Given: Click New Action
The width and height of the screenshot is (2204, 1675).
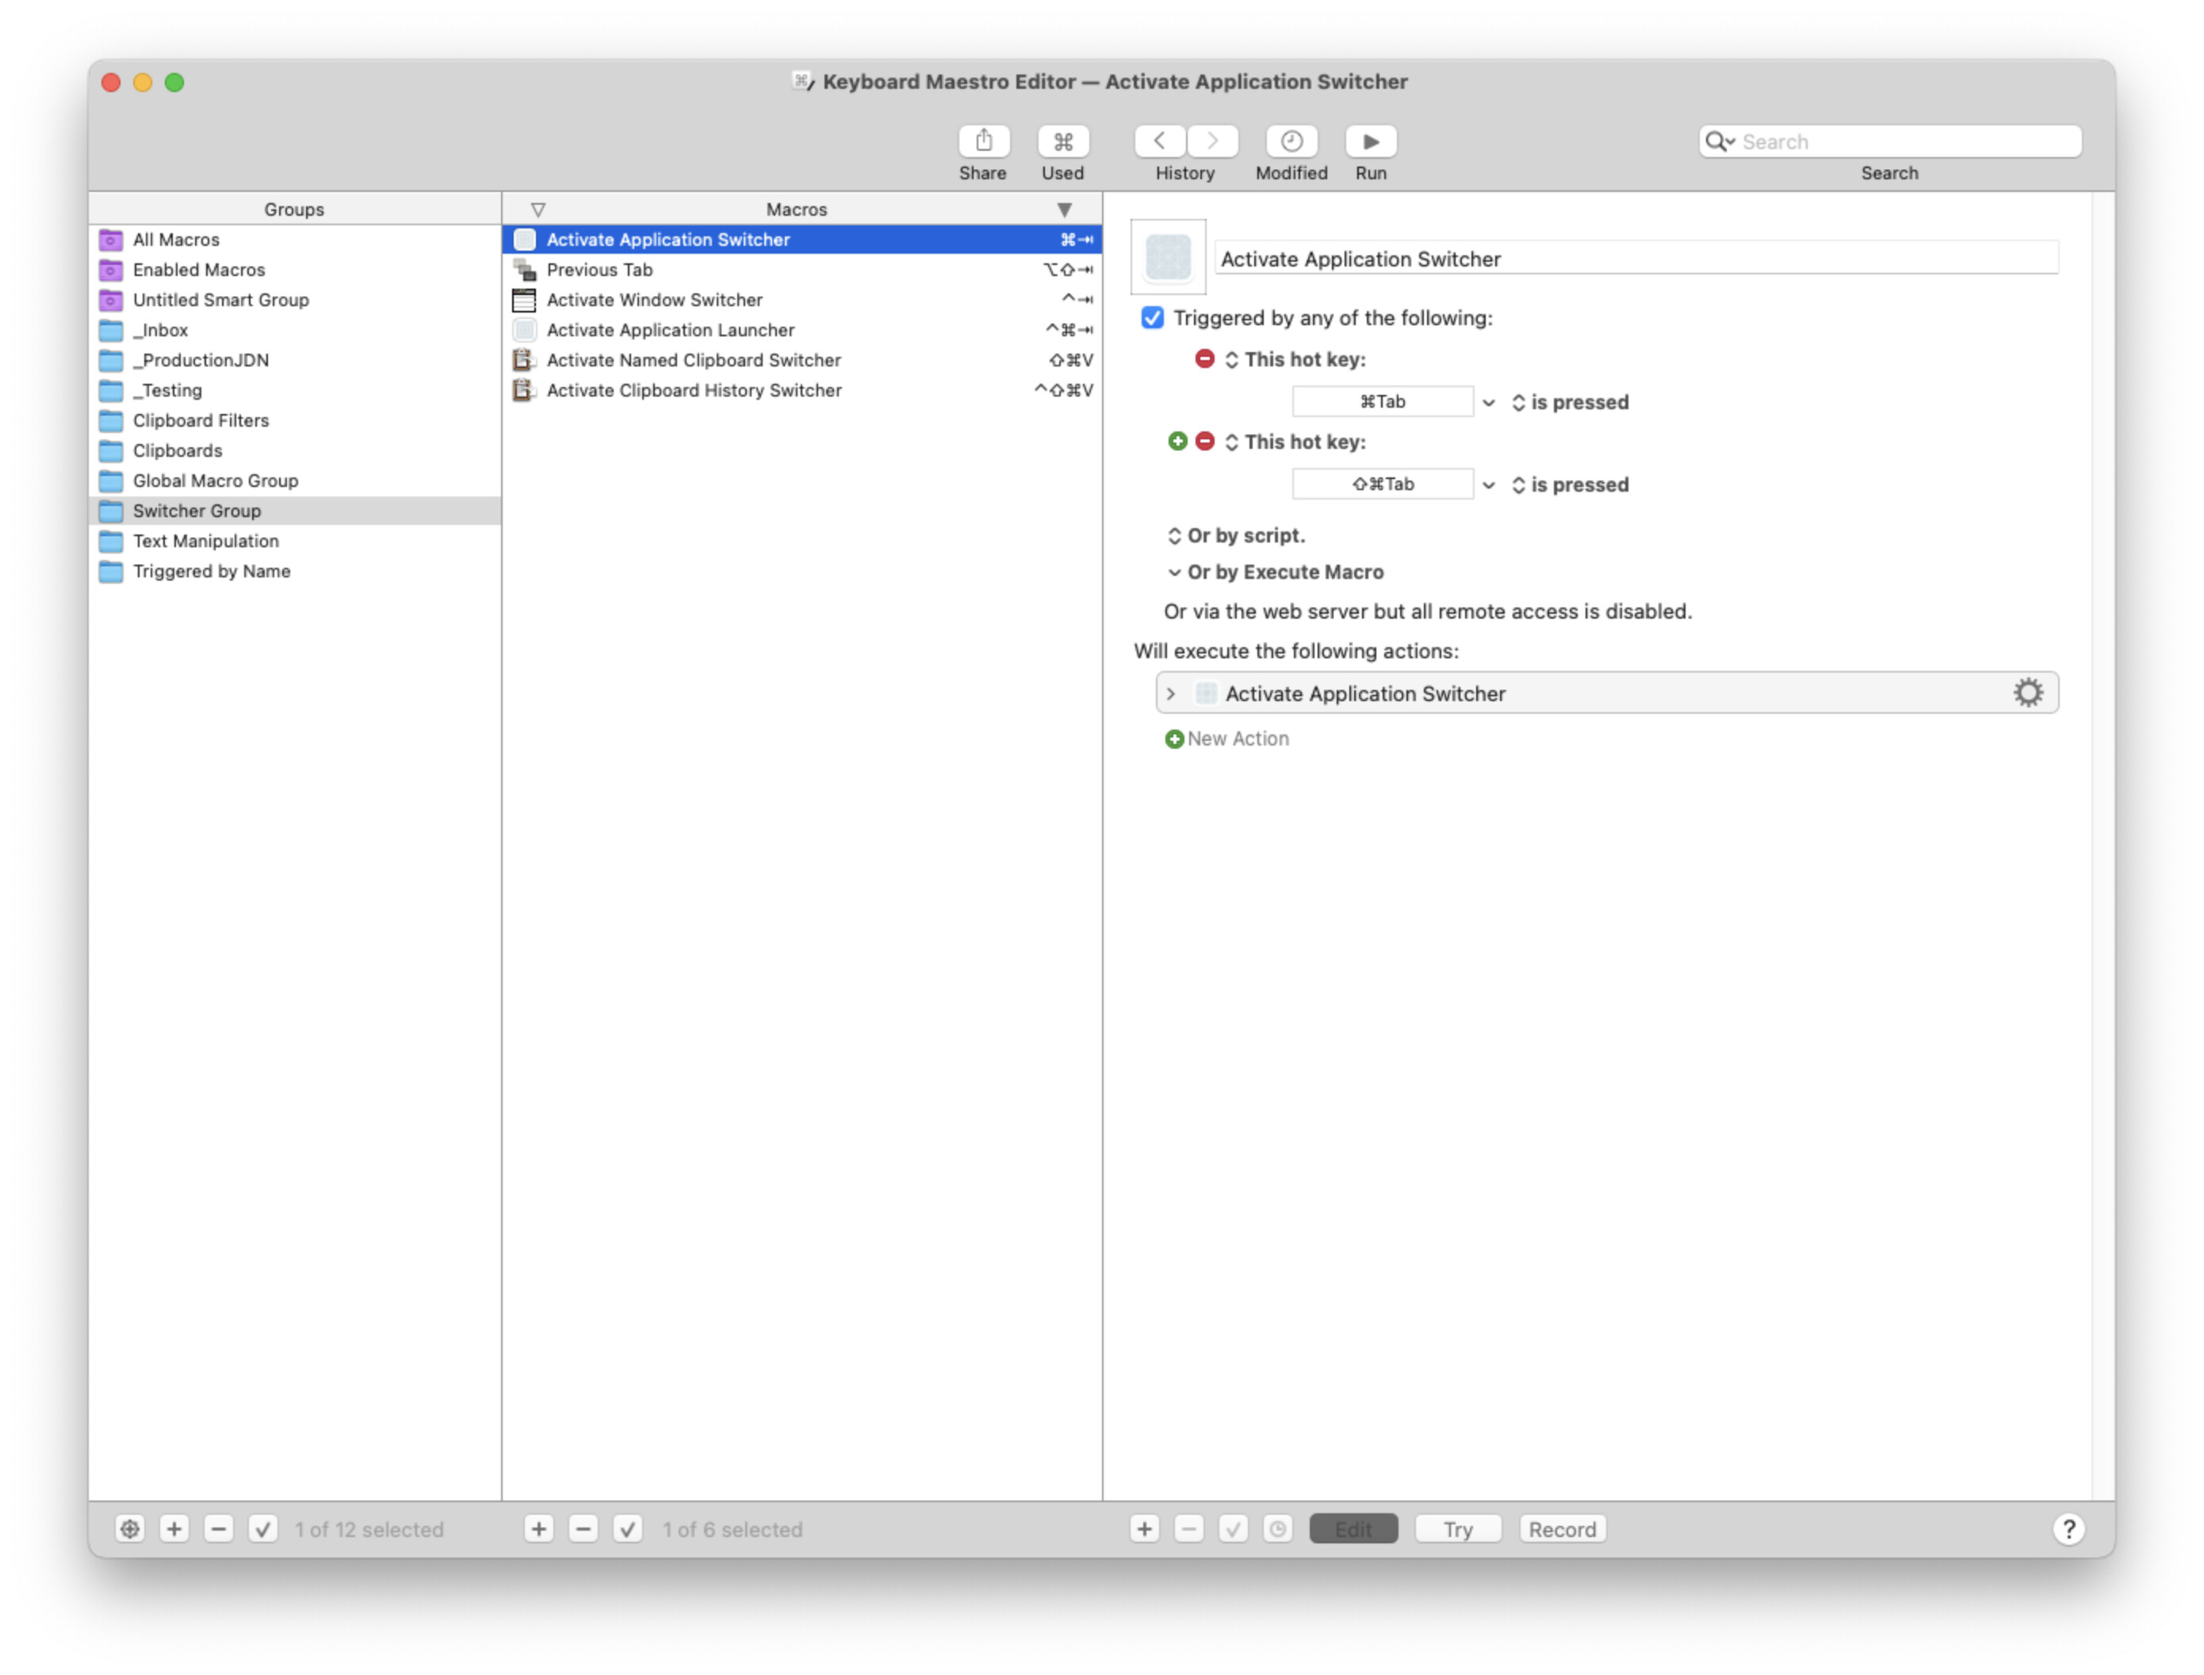Looking at the screenshot, I should (1226, 739).
